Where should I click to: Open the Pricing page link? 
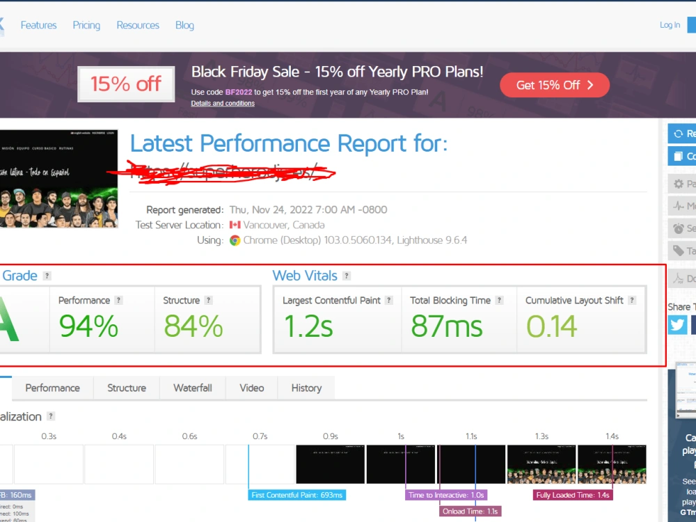pos(86,25)
